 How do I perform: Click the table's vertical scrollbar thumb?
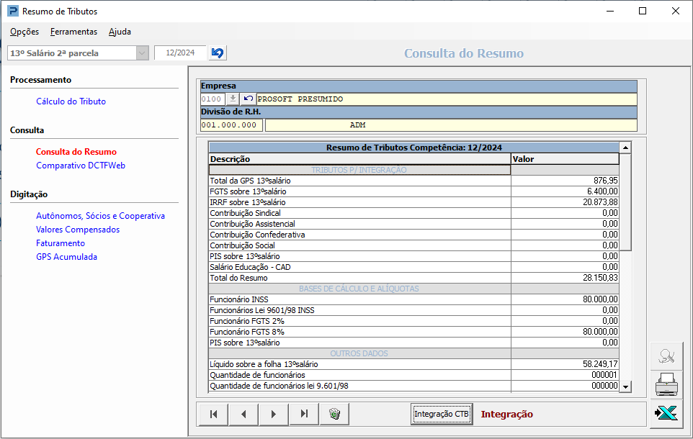click(625, 202)
